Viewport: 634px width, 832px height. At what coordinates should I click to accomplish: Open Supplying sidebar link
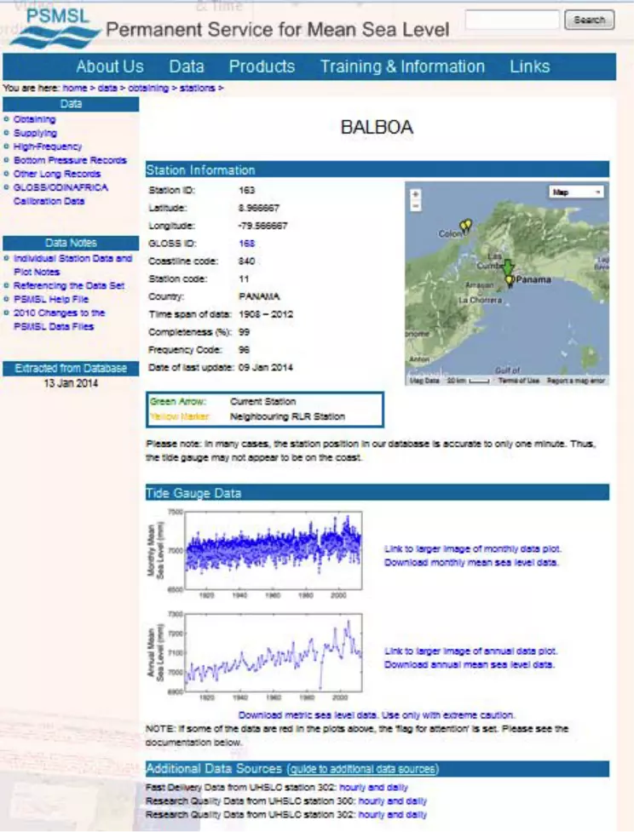[35, 133]
